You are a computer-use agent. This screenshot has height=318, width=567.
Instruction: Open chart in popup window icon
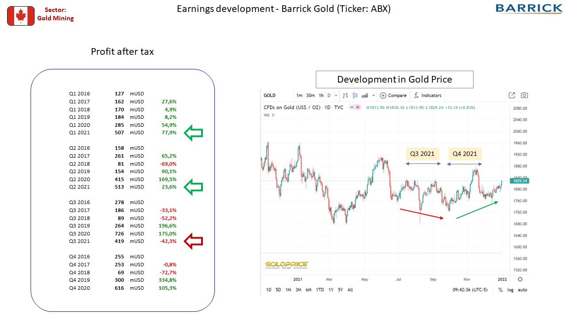[x=512, y=95]
